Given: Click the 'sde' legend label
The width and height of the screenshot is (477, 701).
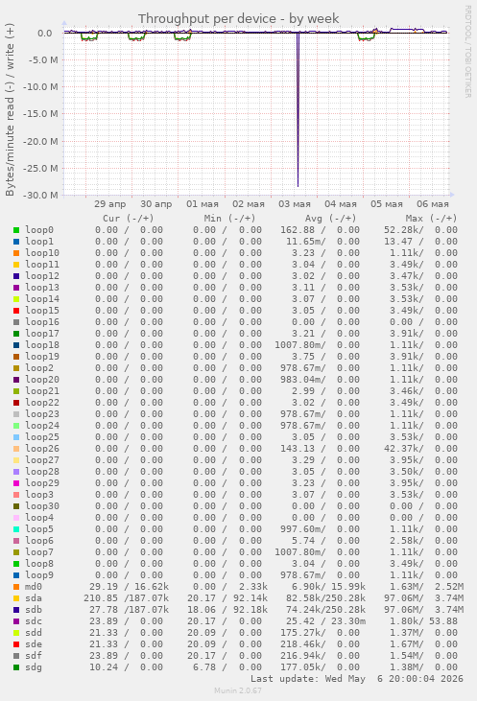Looking at the screenshot, I should pyautogui.click(x=34, y=644).
